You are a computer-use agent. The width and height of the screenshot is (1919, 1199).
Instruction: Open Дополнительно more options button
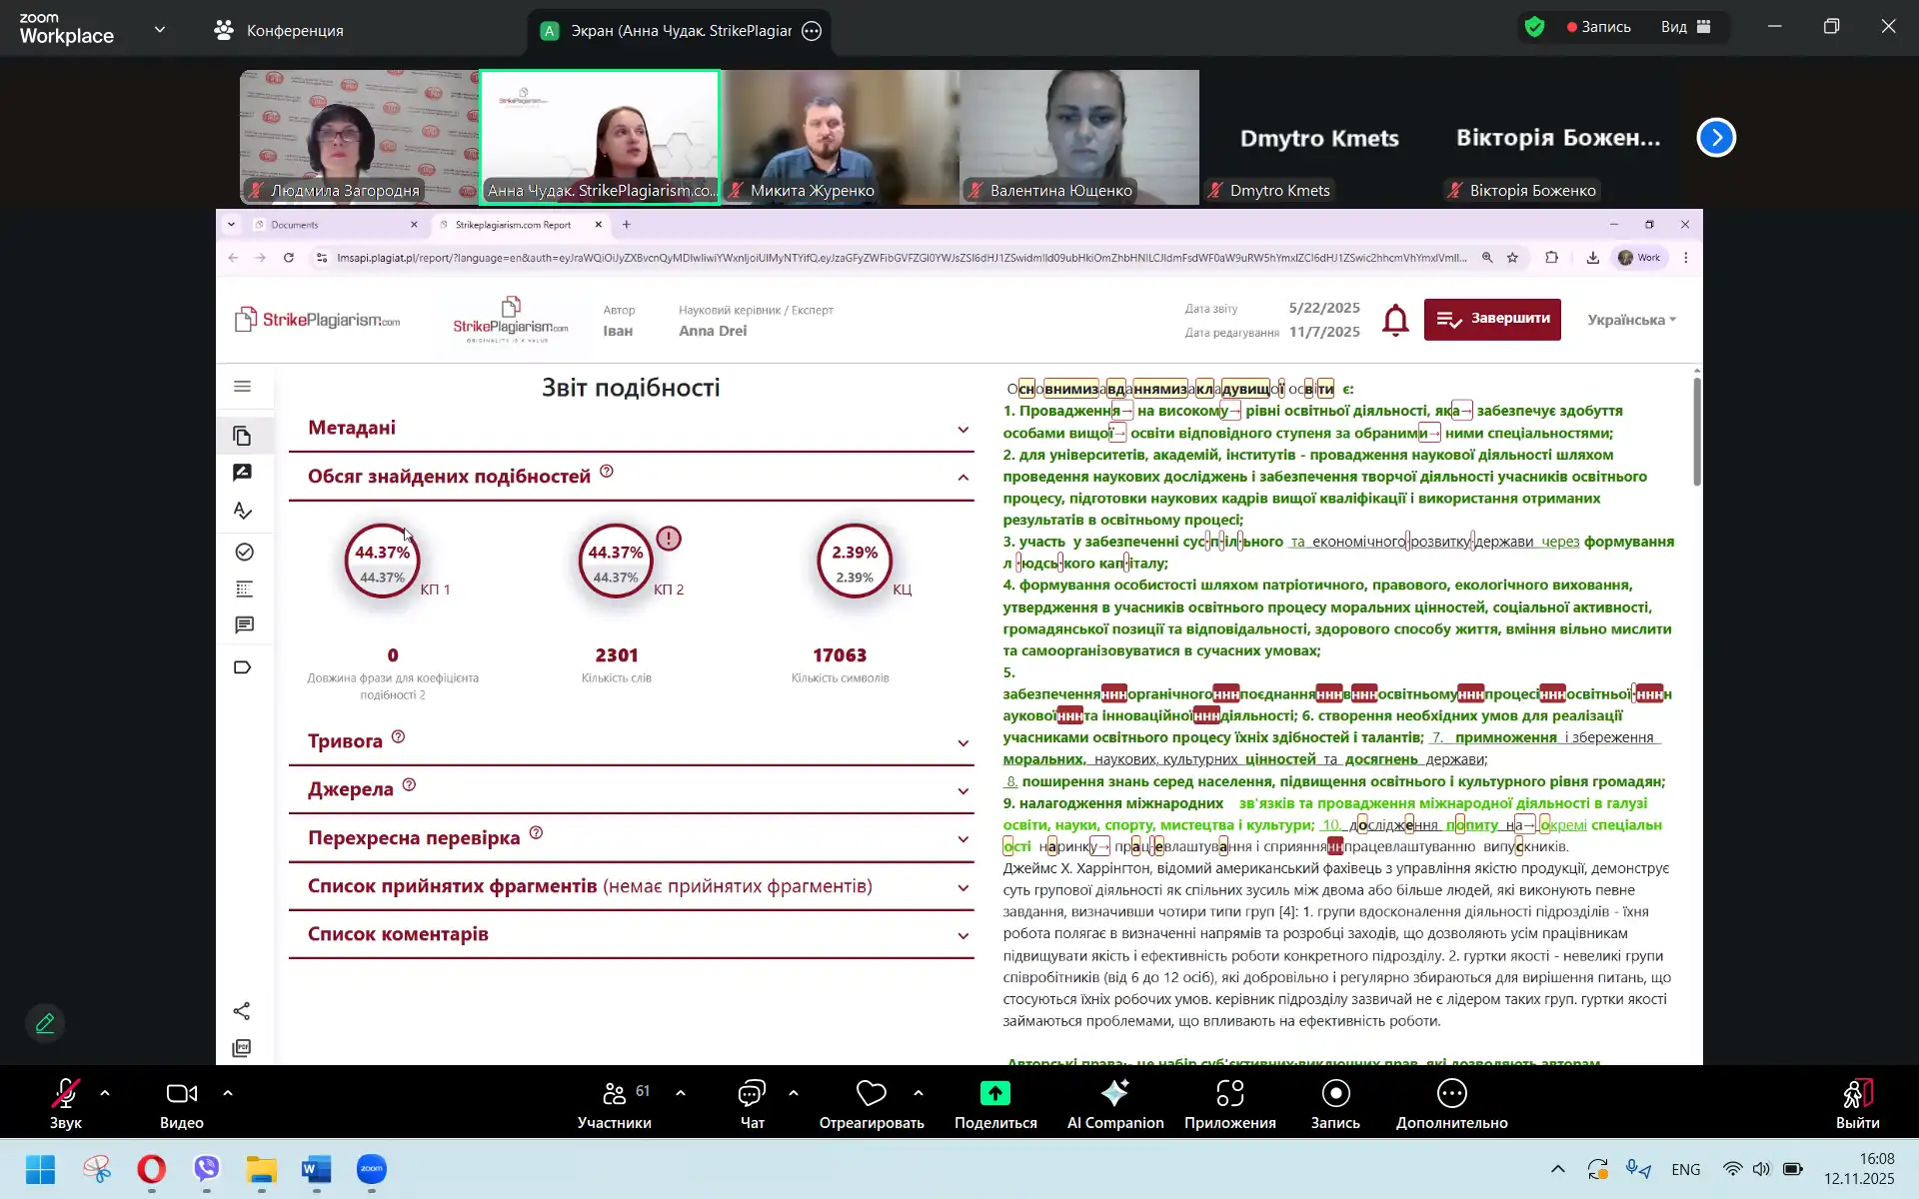1451,1094
